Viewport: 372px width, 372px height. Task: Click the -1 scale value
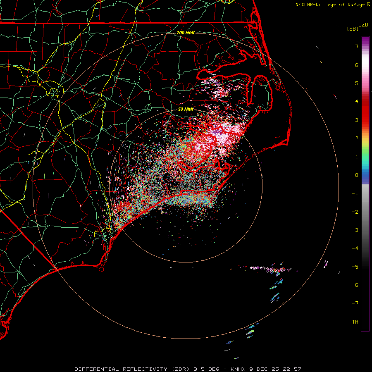point(355,193)
